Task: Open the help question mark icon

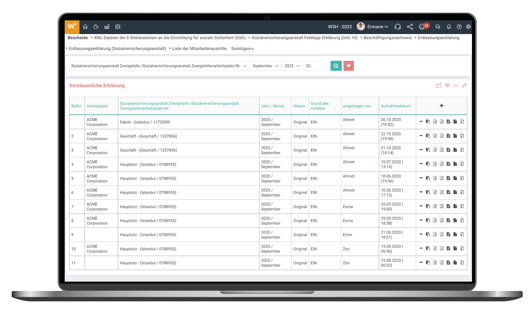Action: point(459,27)
